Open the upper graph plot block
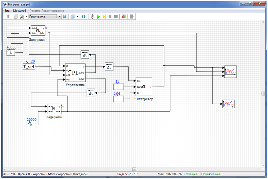 pos(231,72)
